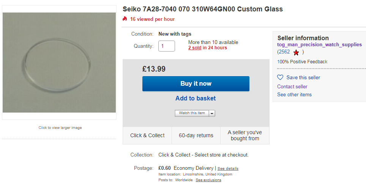366x188 pixels.
Task: Open the 2 sold link
Action: pos(195,48)
